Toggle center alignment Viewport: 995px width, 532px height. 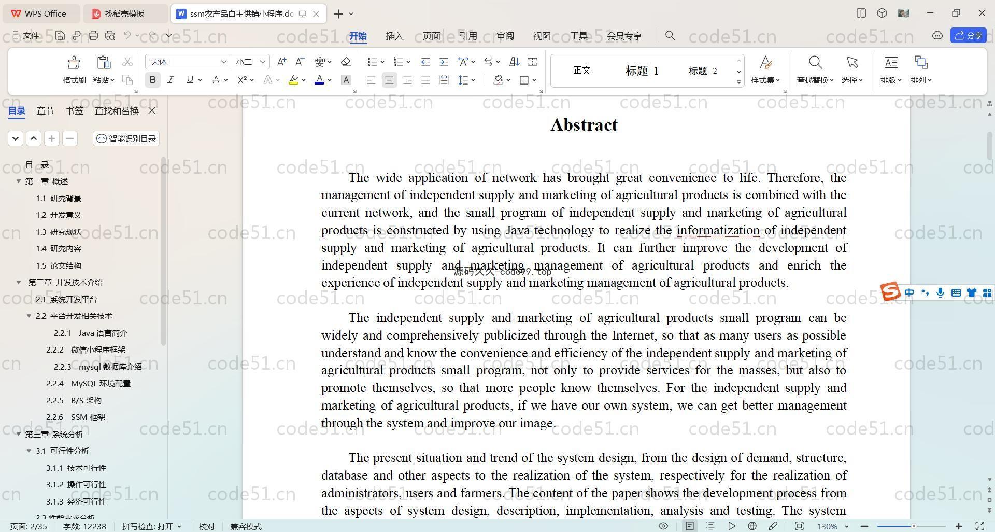point(389,80)
